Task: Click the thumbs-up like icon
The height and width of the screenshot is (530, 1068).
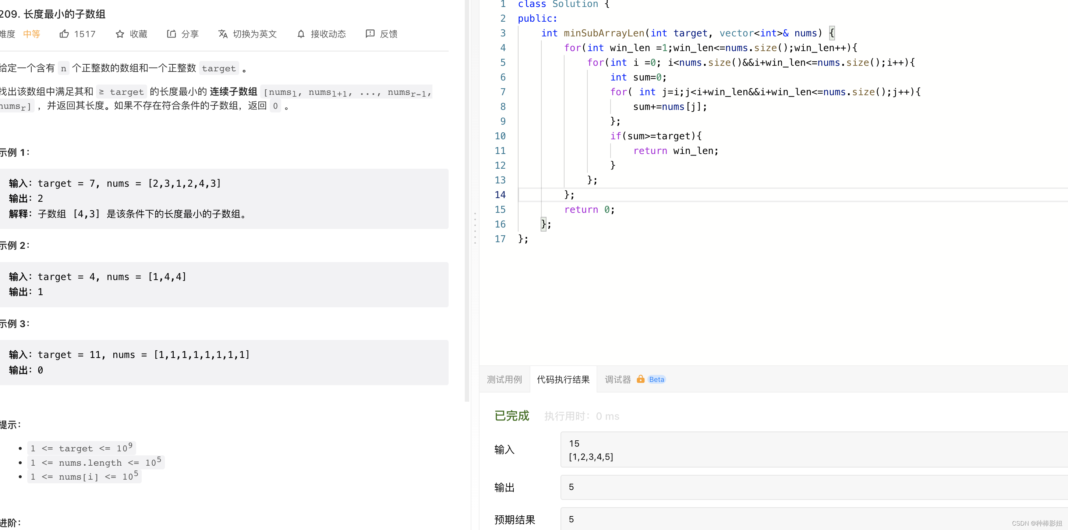Action: (x=64, y=34)
